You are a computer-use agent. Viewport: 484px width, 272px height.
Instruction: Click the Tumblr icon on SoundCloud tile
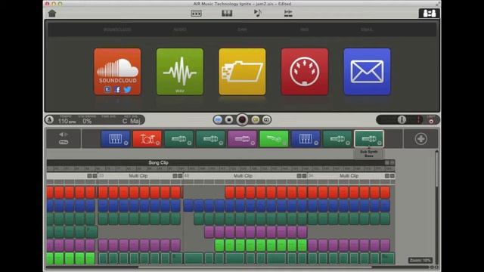(107, 90)
